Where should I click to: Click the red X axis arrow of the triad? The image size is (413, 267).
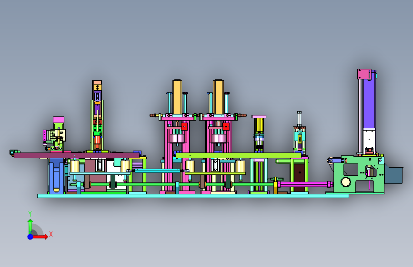click(x=40, y=237)
